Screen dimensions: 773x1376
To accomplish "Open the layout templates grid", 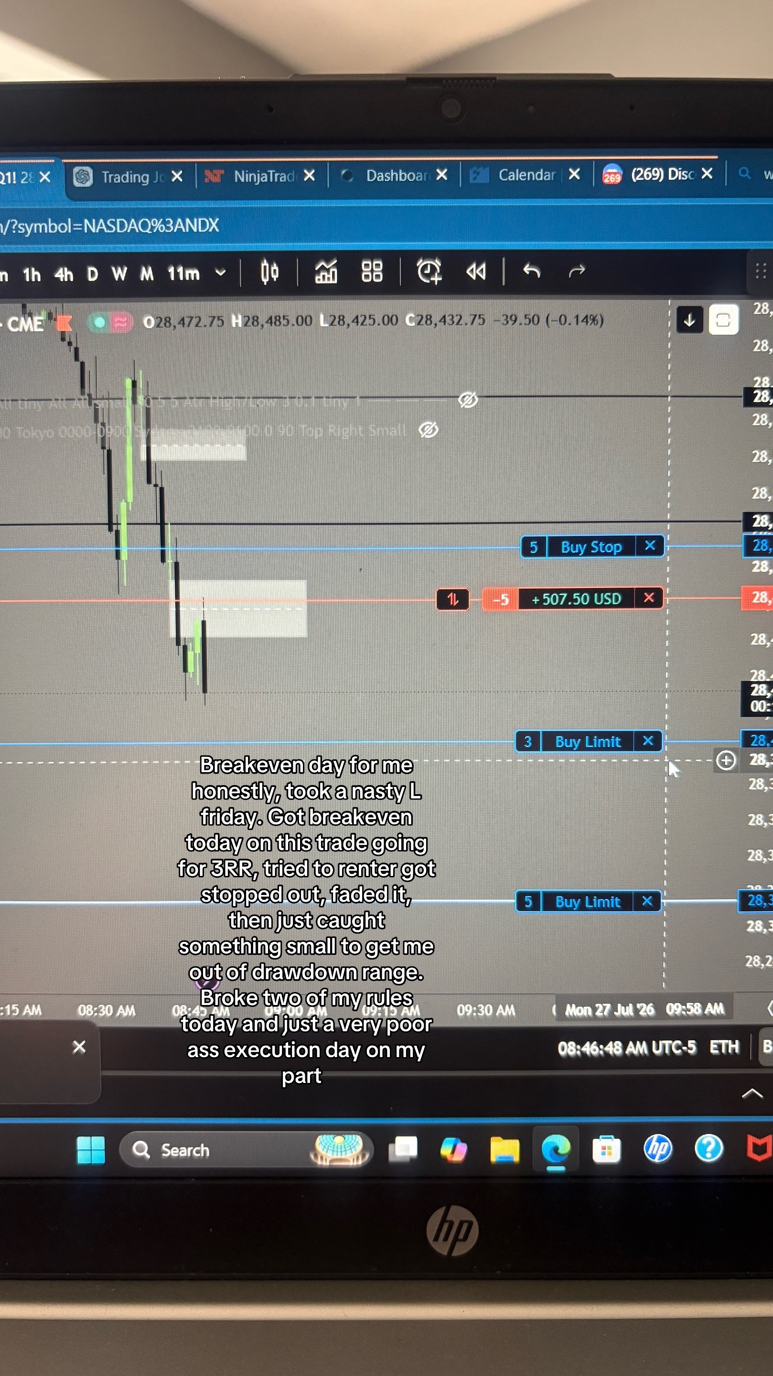I will 372,272.
